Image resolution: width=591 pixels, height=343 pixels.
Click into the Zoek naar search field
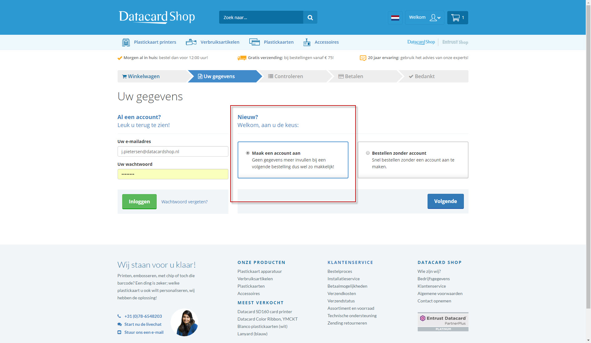pos(261,18)
